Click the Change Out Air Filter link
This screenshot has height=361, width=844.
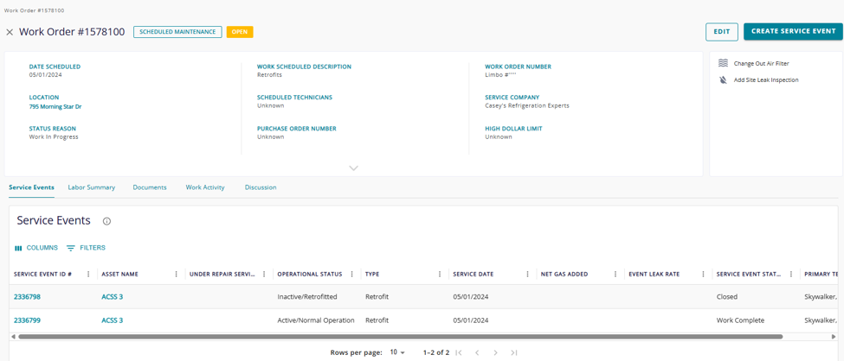(x=762, y=63)
